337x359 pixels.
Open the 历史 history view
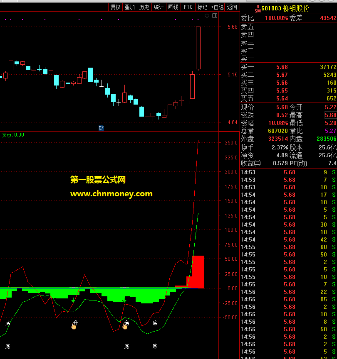pos(144,7)
